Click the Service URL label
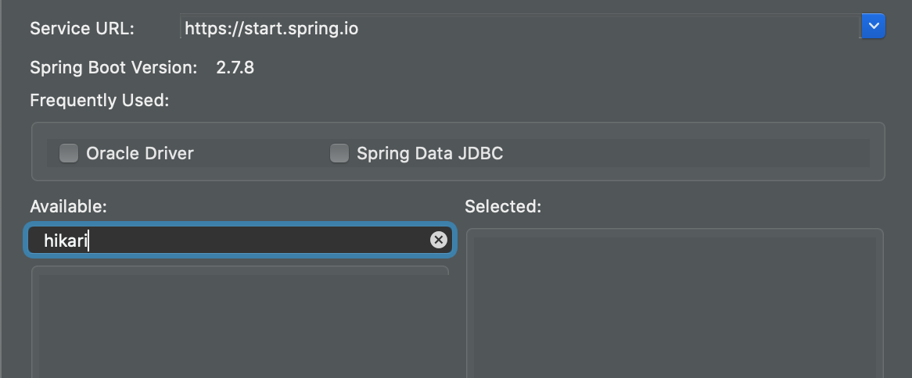 pyautogui.click(x=82, y=28)
